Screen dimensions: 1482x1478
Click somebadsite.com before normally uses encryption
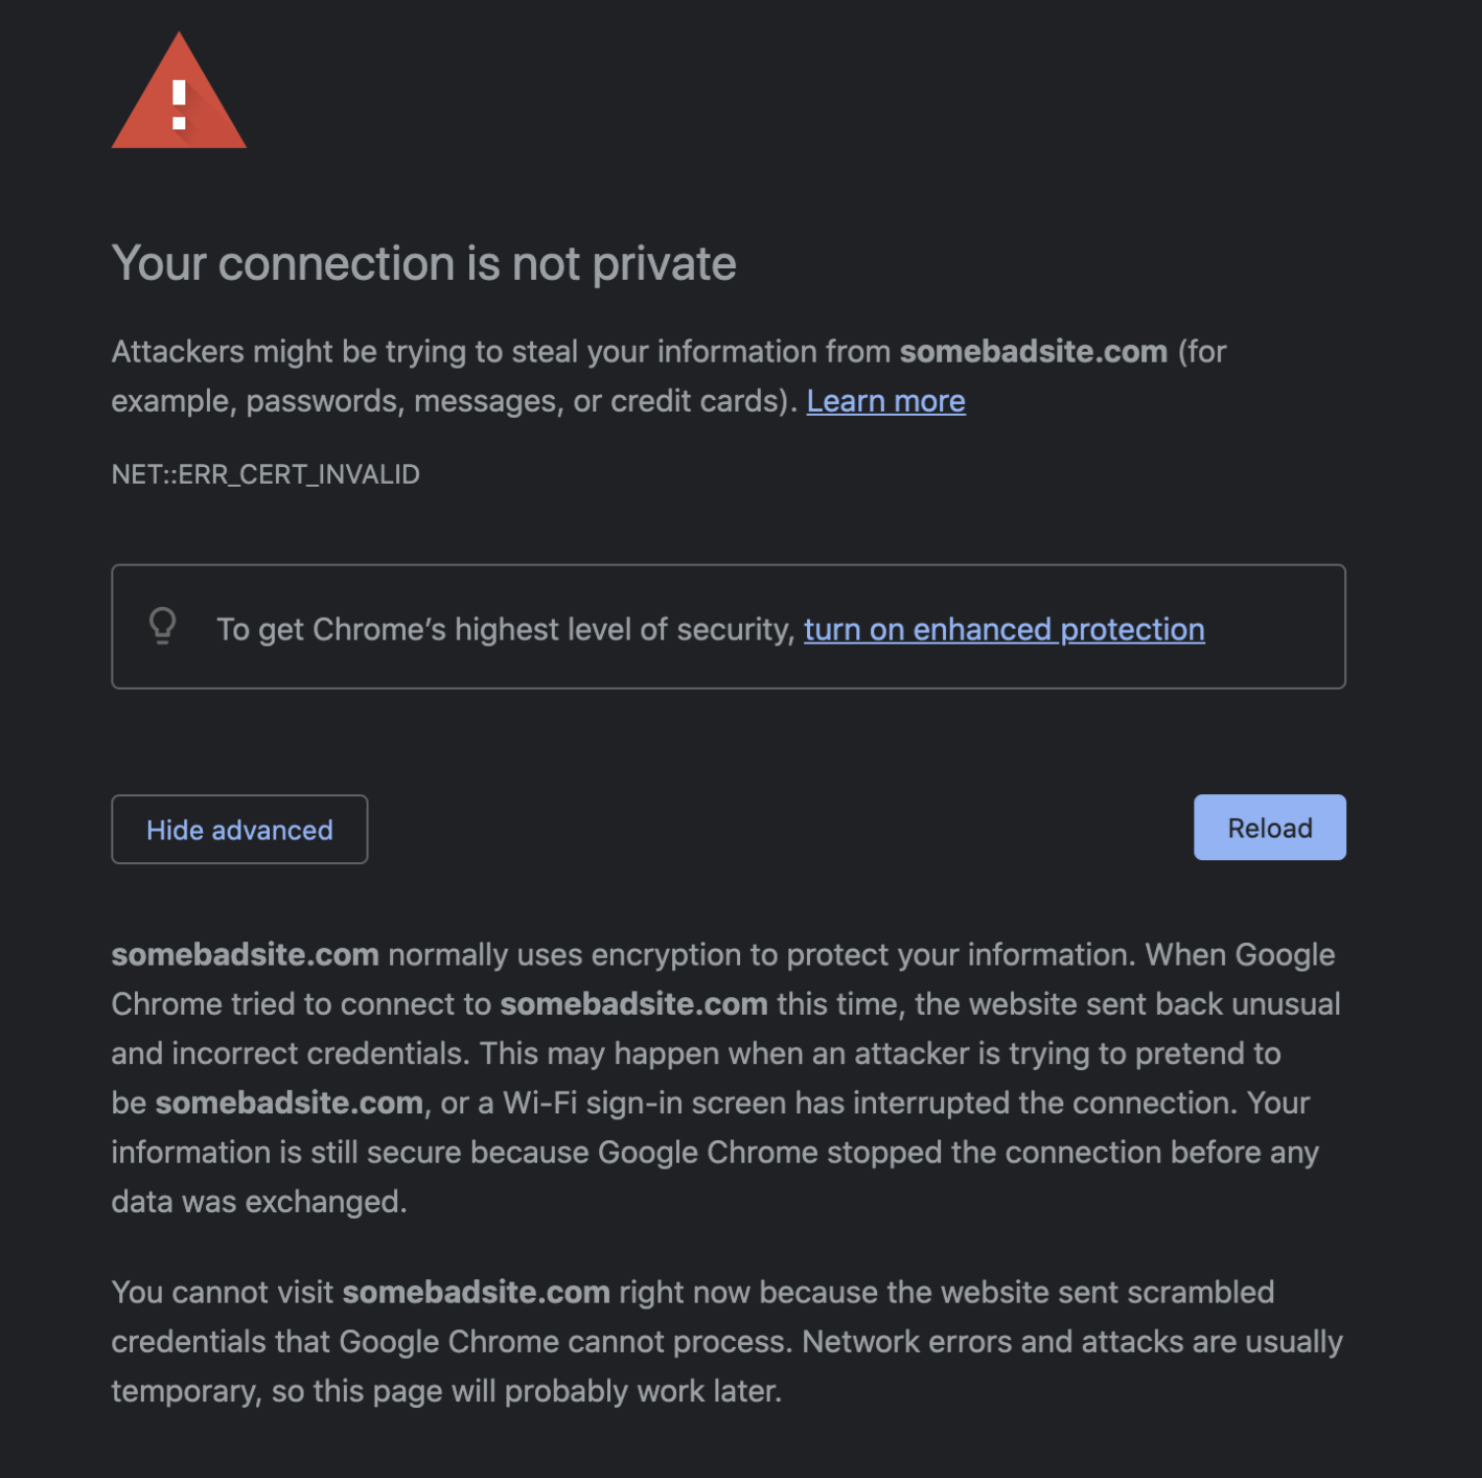pos(244,955)
